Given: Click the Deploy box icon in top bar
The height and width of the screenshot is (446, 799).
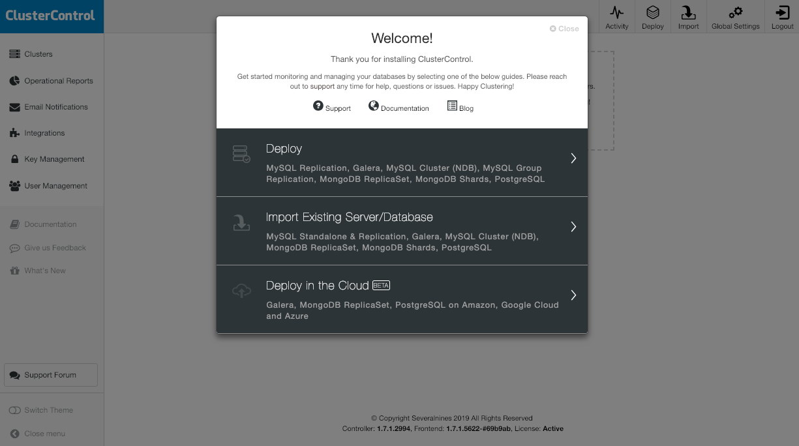Looking at the screenshot, I should pyautogui.click(x=652, y=12).
